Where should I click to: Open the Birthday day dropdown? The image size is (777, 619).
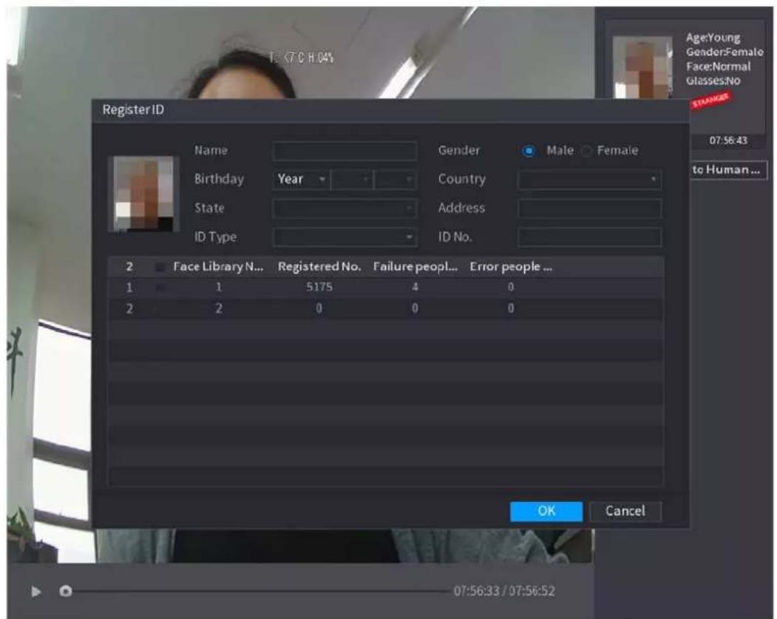395,180
